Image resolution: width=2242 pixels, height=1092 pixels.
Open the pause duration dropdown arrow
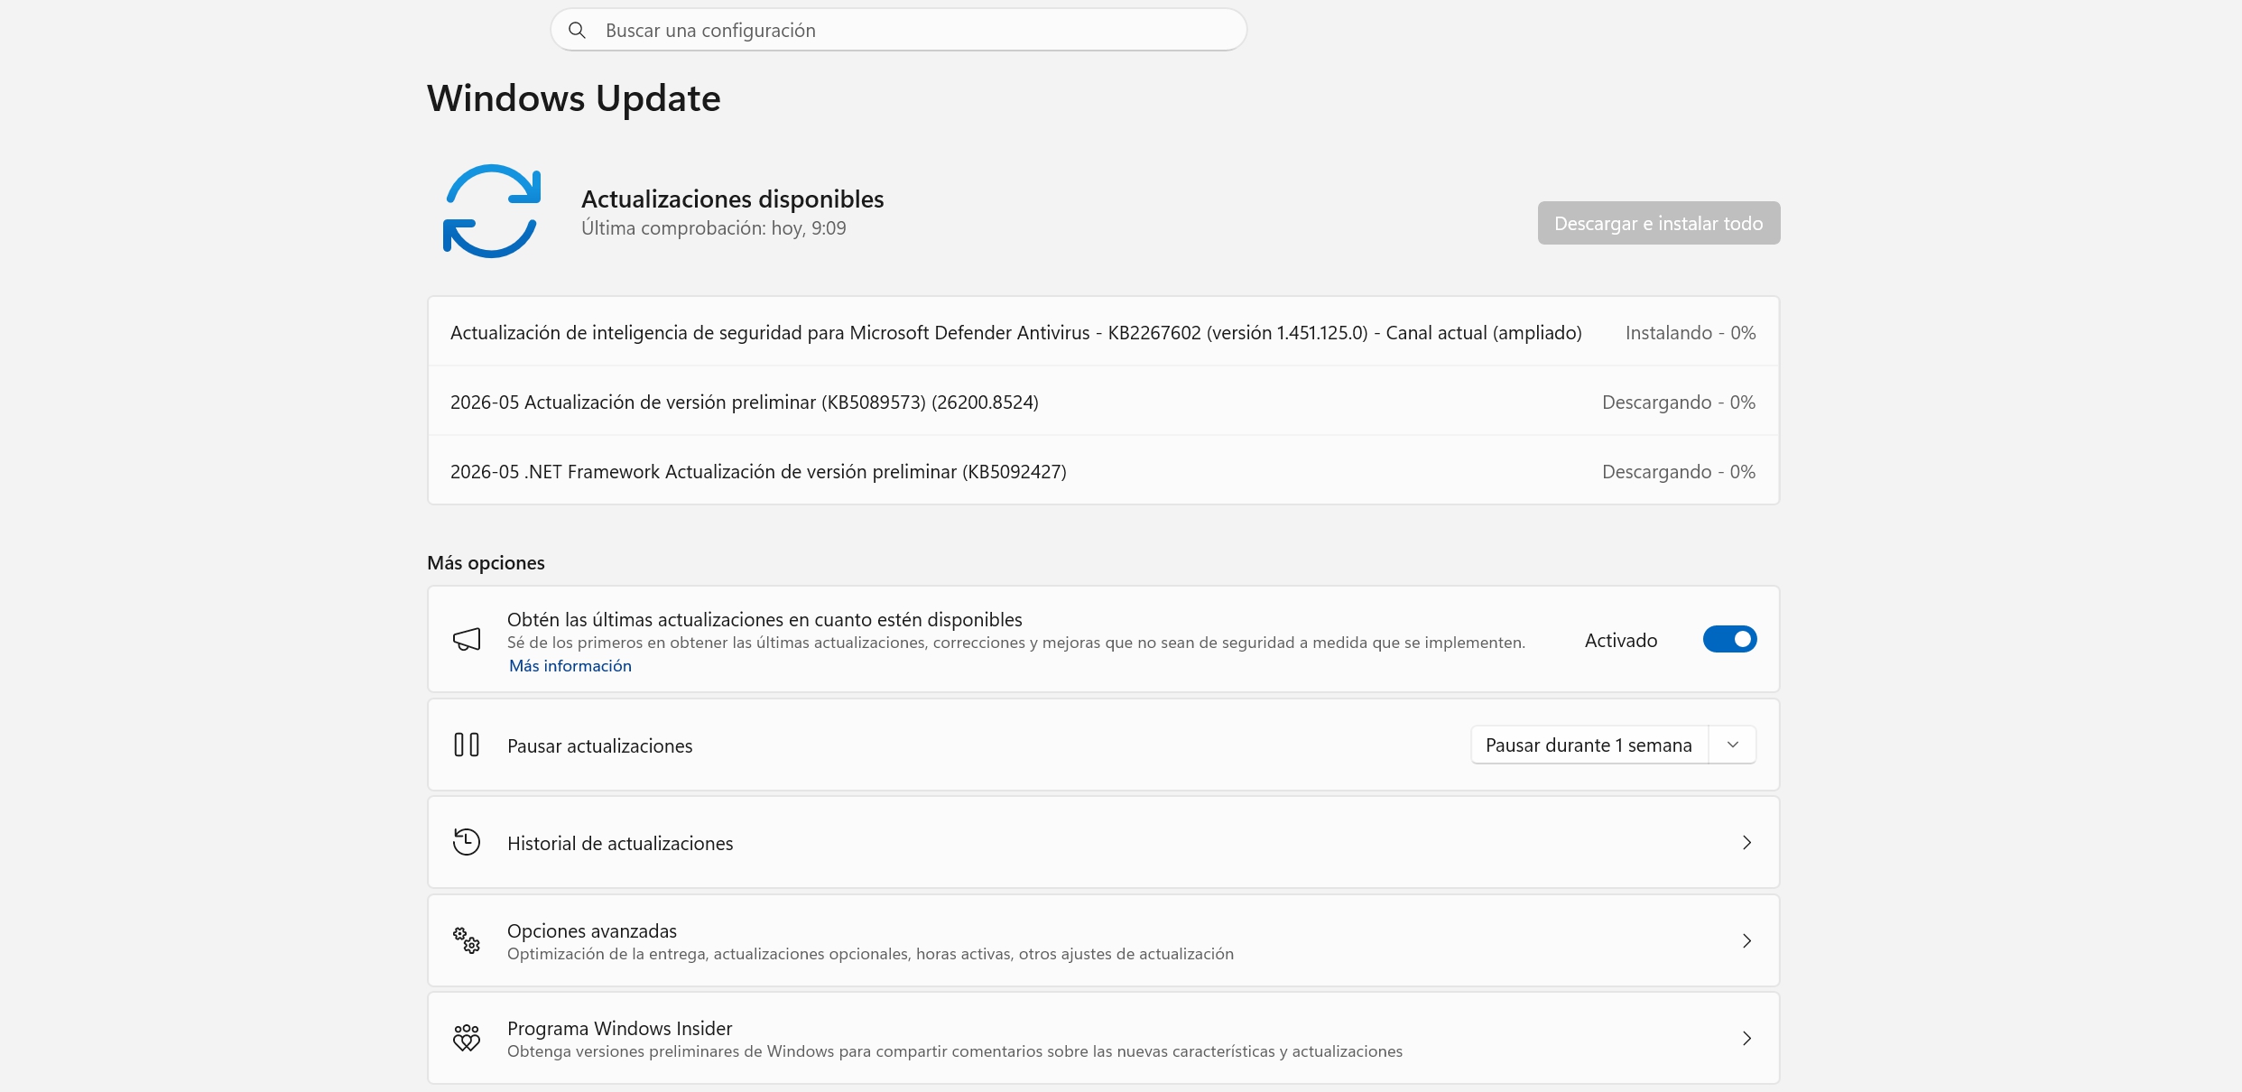[1732, 745]
